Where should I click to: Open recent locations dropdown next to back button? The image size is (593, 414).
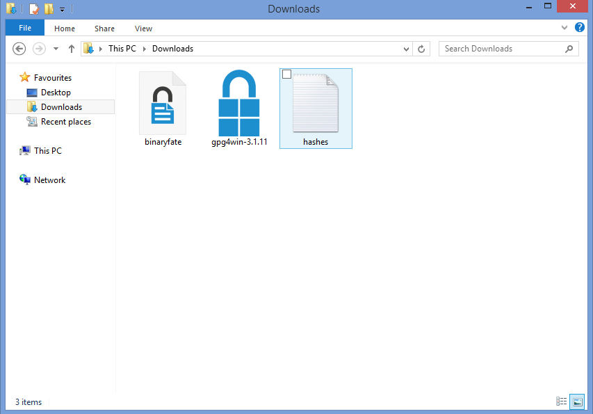click(56, 49)
